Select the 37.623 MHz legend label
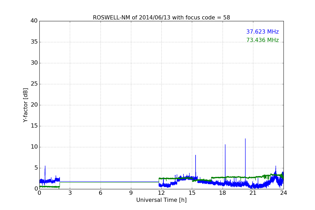315x210 pixels. click(x=262, y=32)
